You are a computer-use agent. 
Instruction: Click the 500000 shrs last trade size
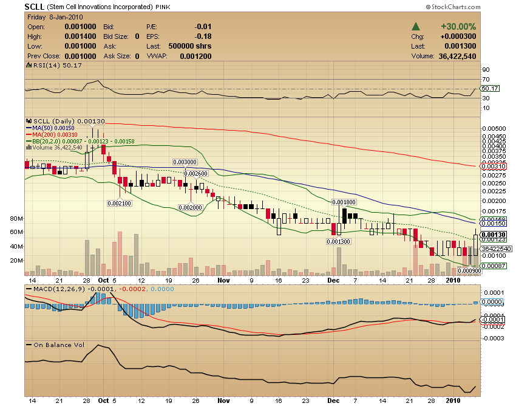[x=190, y=46]
